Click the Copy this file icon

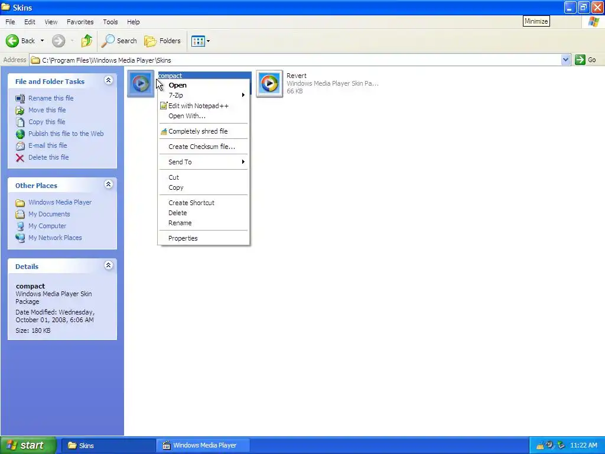pos(20,122)
